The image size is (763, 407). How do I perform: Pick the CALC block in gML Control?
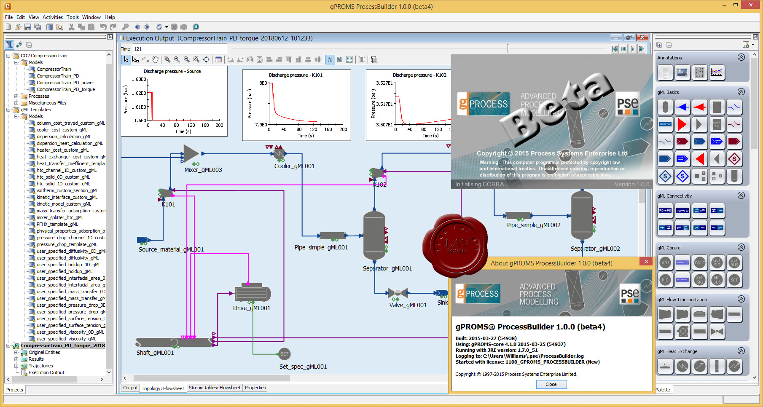coord(699,262)
